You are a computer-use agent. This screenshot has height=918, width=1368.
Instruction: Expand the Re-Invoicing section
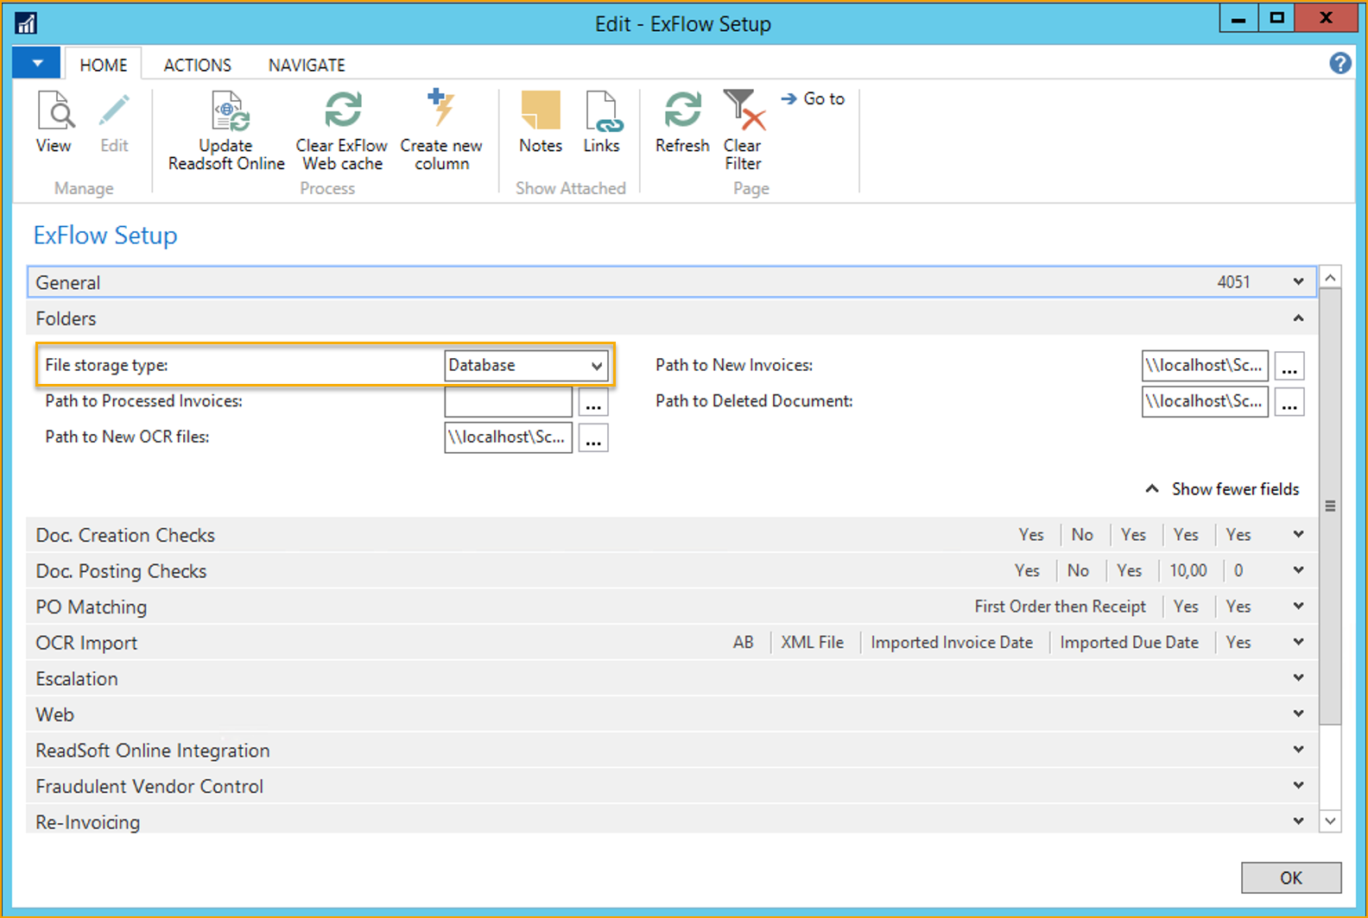pos(1298,821)
